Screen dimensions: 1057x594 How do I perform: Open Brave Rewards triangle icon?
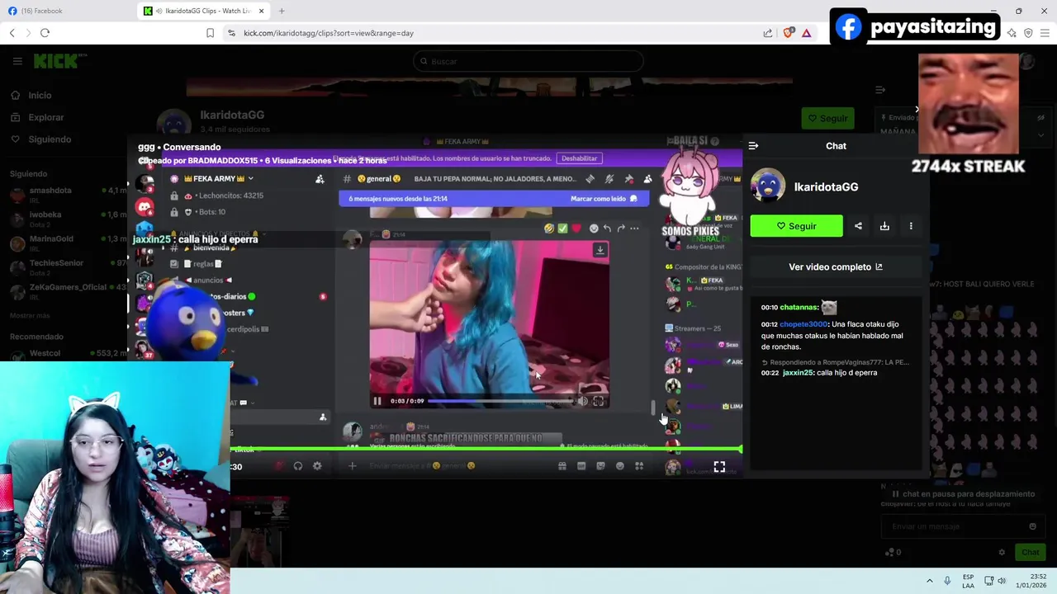tap(806, 33)
